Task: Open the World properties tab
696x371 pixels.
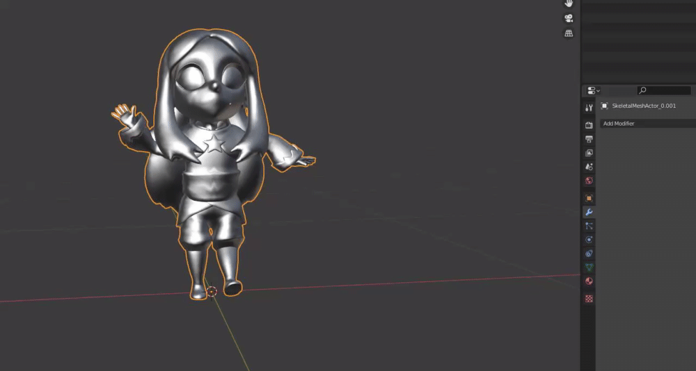Action: (x=589, y=181)
